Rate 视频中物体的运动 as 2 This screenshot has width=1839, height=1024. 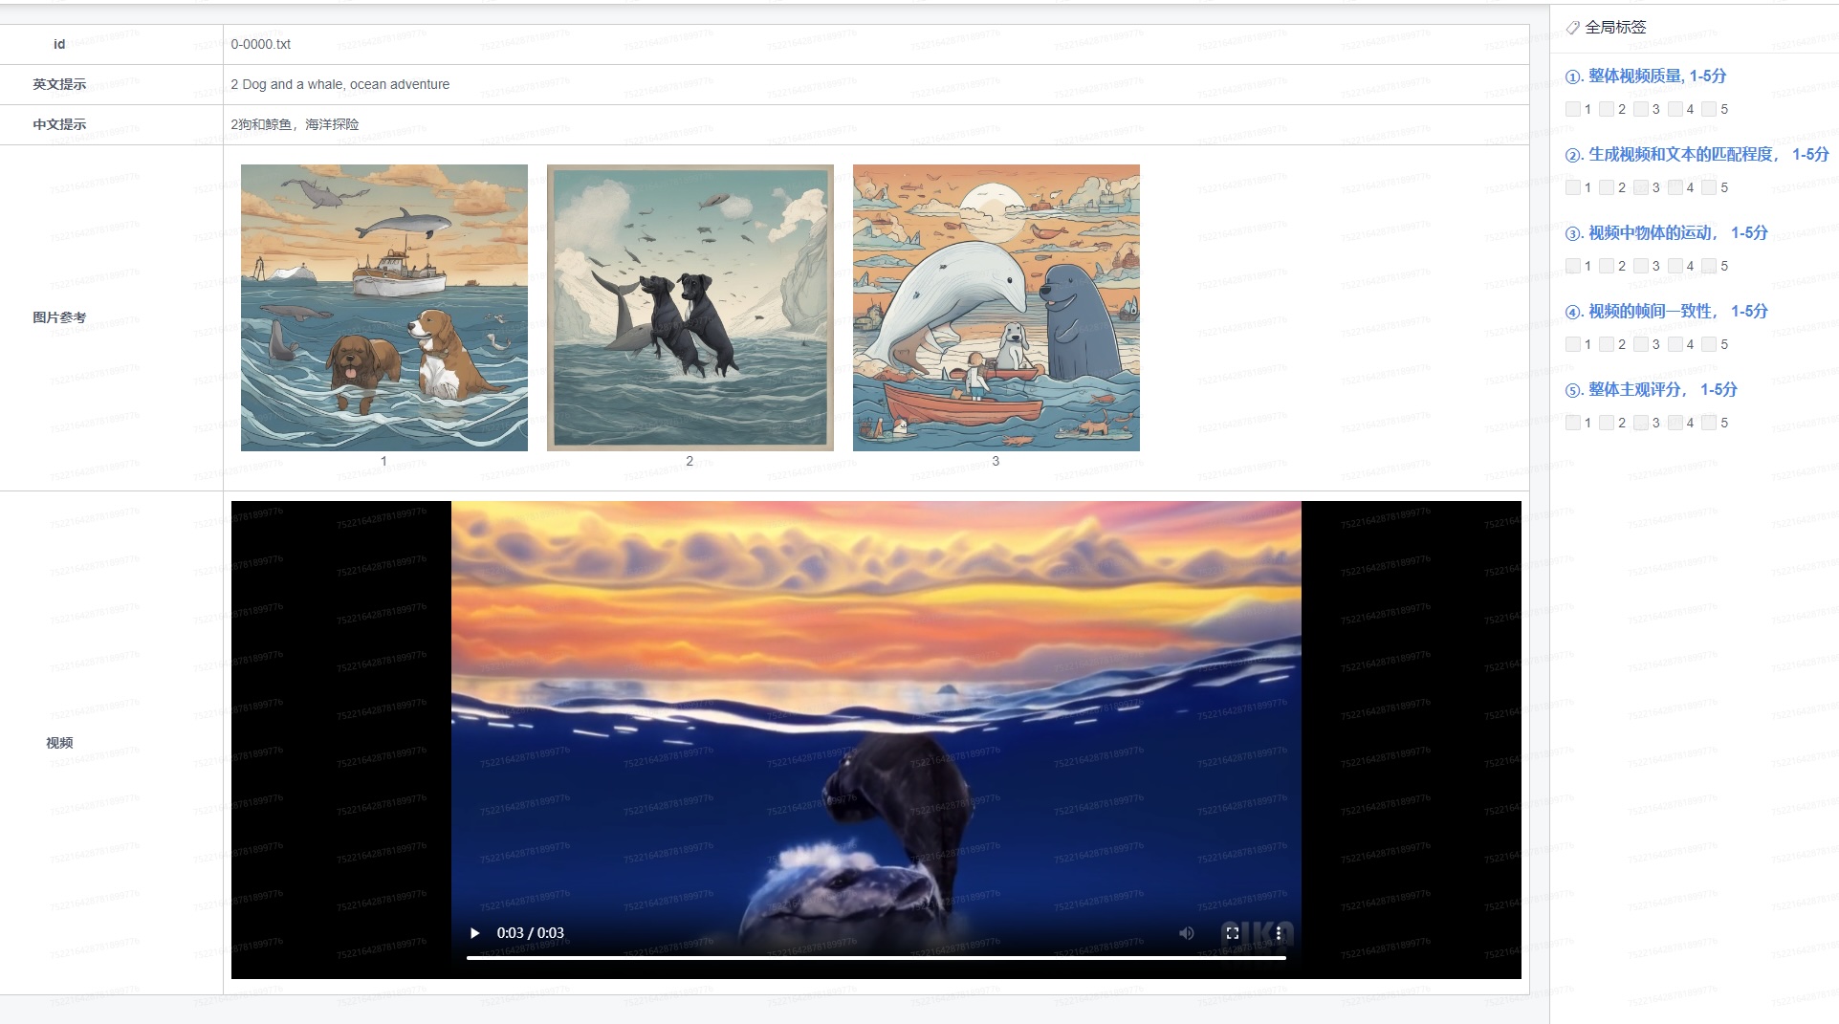click(x=1607, y=266)
